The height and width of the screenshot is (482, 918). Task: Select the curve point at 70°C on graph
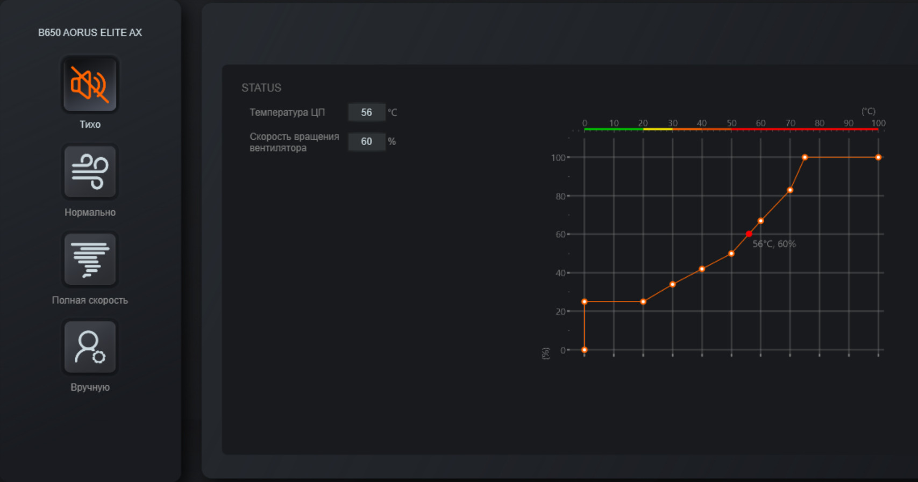pyautogui.click(x=790, y=190)
